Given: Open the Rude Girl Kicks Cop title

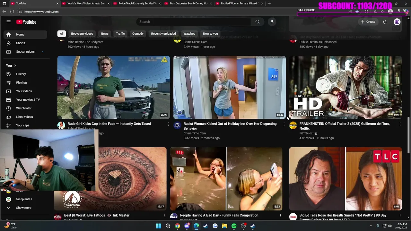Looking at the screenshot, I should pos(109,124).
